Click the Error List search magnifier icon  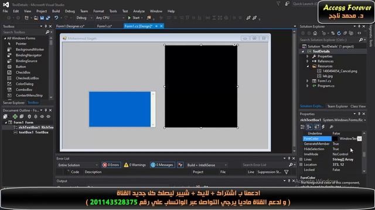coord(291,164)
